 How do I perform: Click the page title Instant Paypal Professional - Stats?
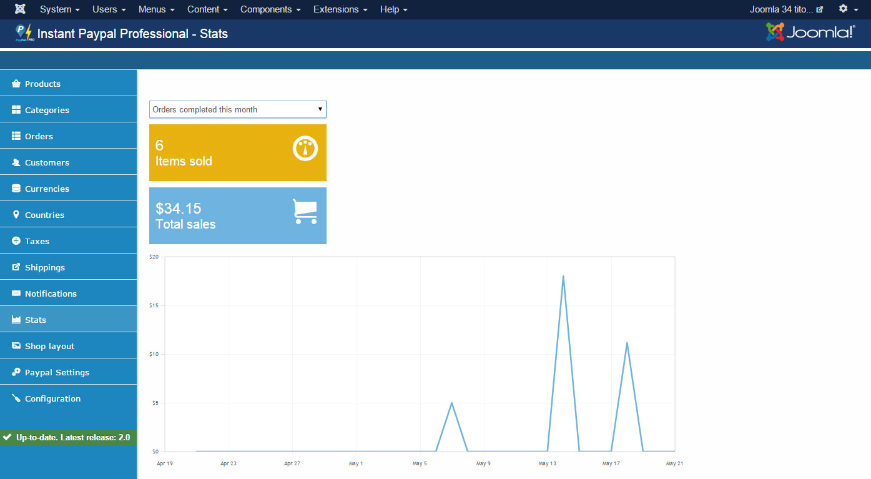[x=132, y=34]
